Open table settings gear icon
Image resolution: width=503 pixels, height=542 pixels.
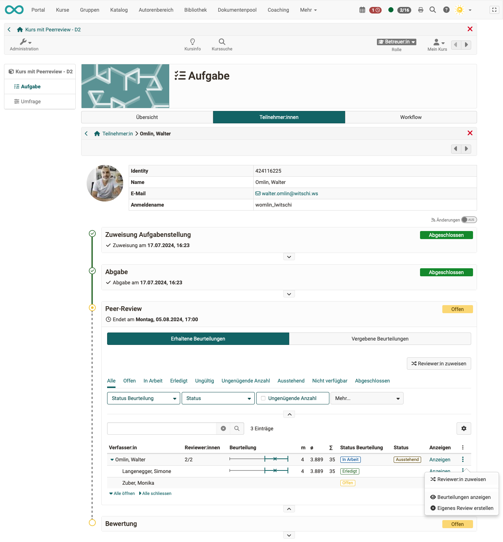464,428
